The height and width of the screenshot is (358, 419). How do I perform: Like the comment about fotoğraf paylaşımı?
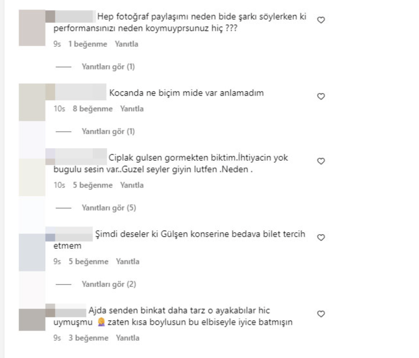pos(321,20)
